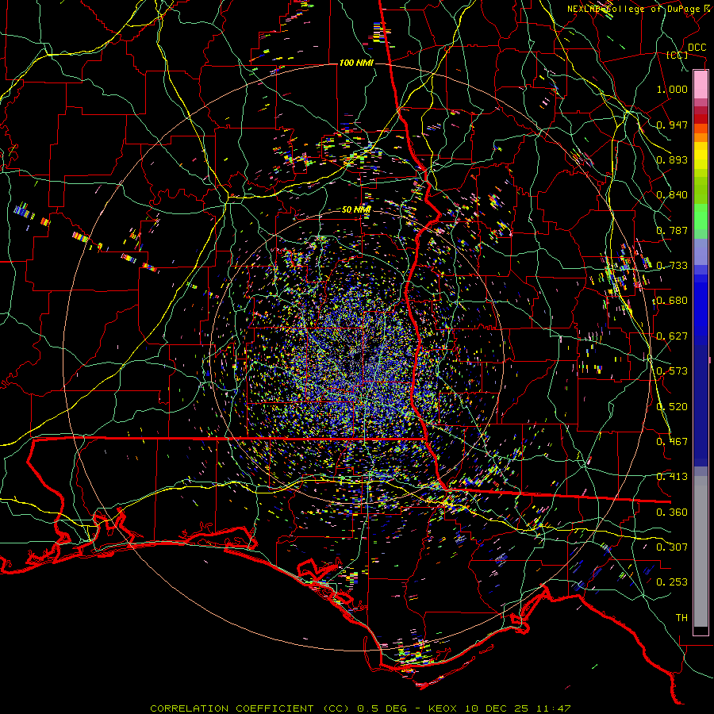Pick the pink color band beside 1.000
The image size is (714, 714).
701,85
